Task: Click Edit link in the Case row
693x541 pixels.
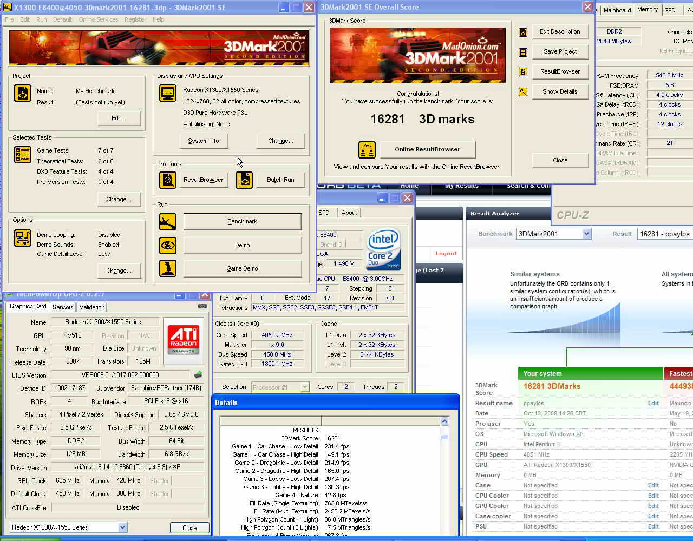Action: tap(653, 485)
